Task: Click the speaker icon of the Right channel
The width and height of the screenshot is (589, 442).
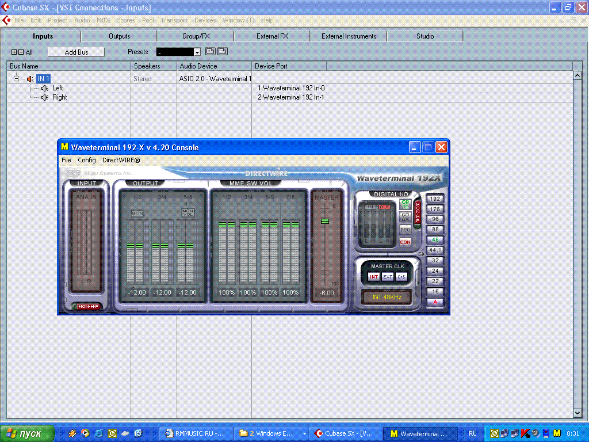Action: click(x=44, y=97)
